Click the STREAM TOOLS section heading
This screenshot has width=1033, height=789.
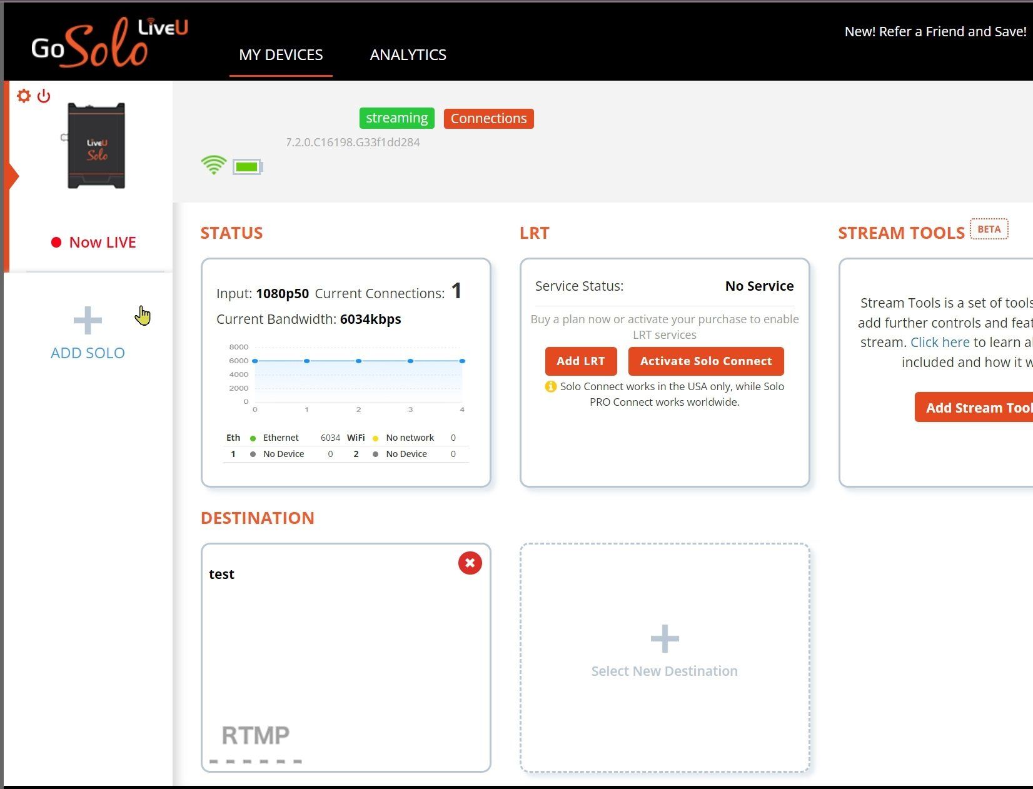[901, 233]
